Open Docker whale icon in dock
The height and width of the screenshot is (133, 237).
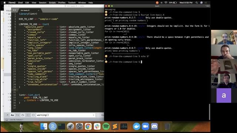137,126
